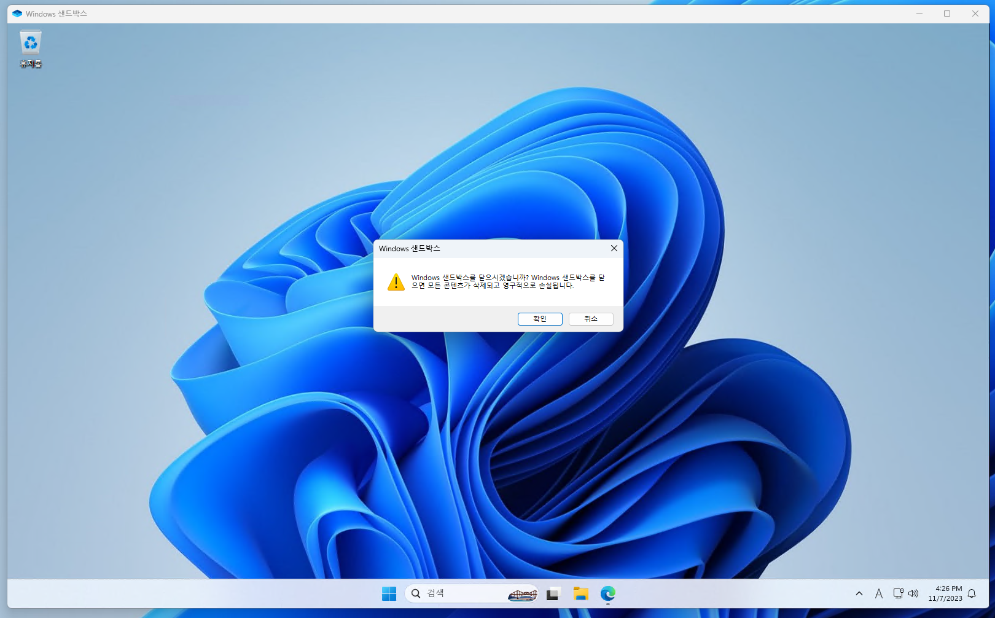This screenshot has width=995, height=618.
Task: Open the notifications bell icon
Action: tap(972, 593)
